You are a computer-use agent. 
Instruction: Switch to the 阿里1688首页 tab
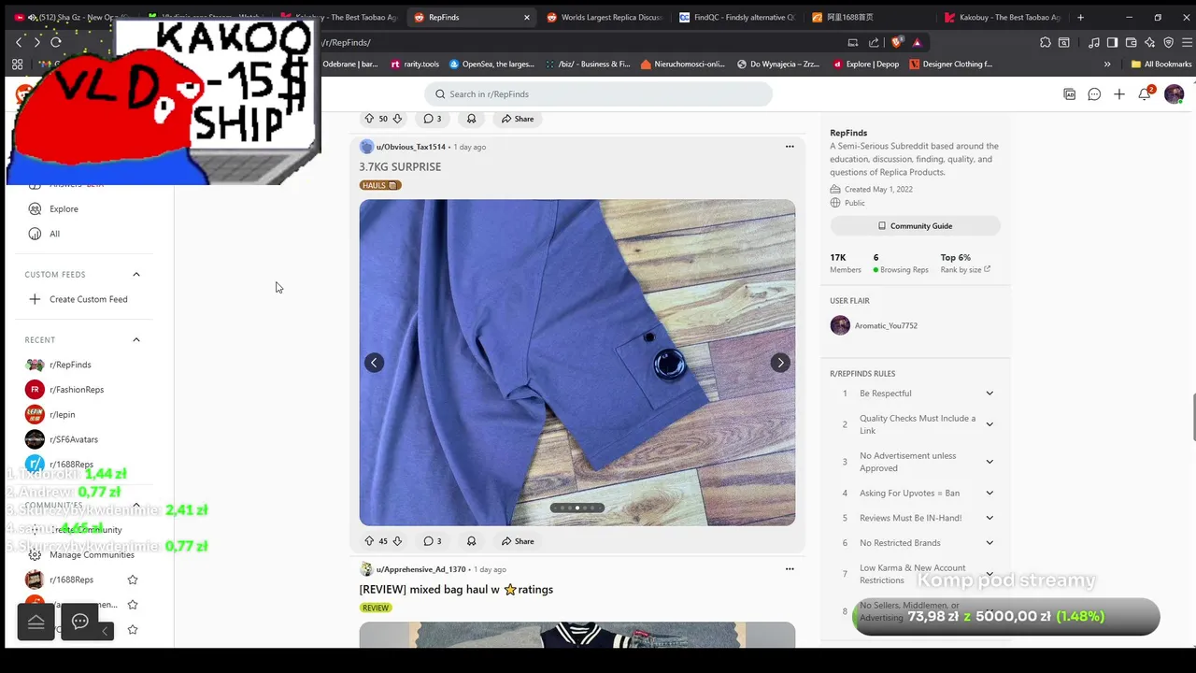(870, 17)
